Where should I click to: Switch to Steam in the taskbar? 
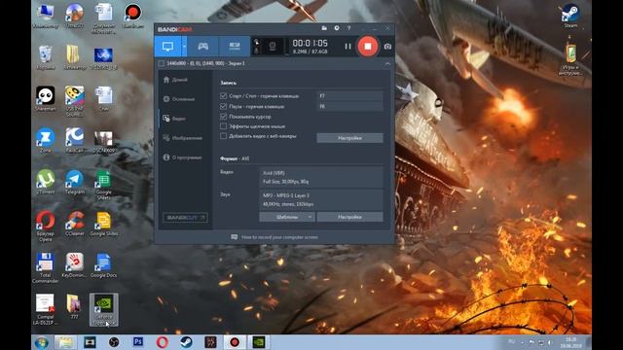[186, 342]
